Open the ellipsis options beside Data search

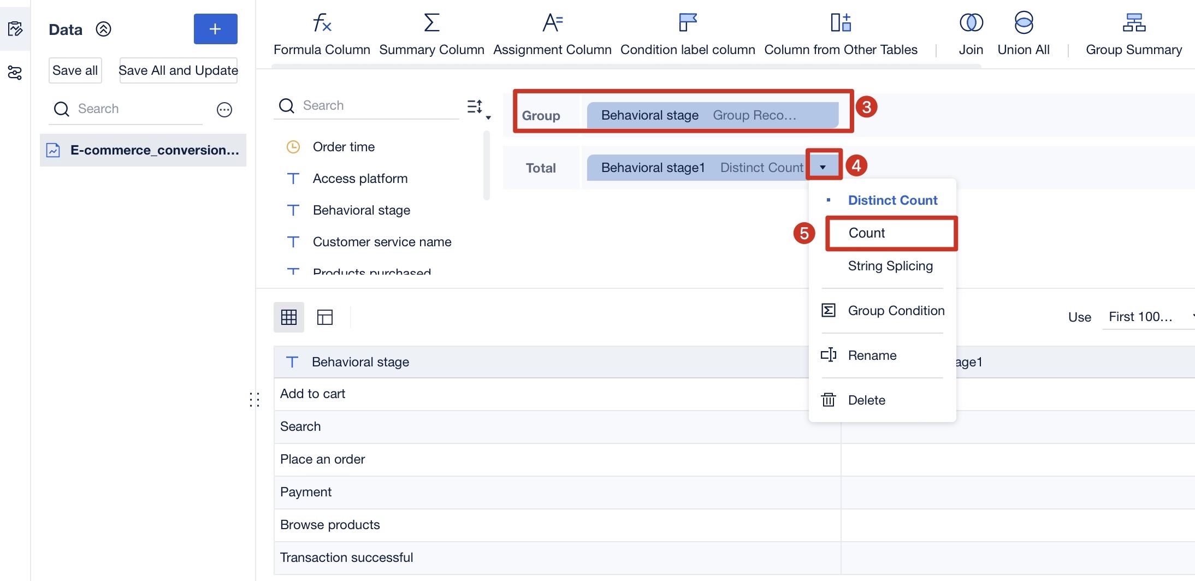point(224,109)
